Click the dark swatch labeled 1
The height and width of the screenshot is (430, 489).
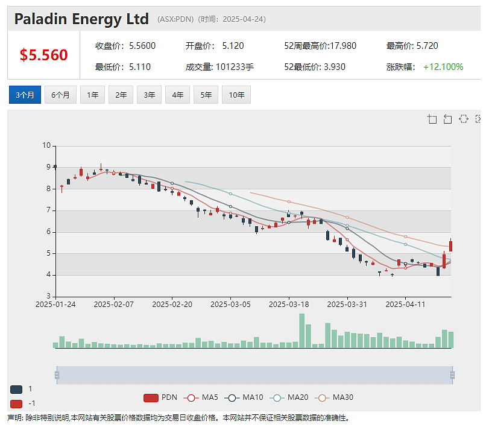click(16, 390)
